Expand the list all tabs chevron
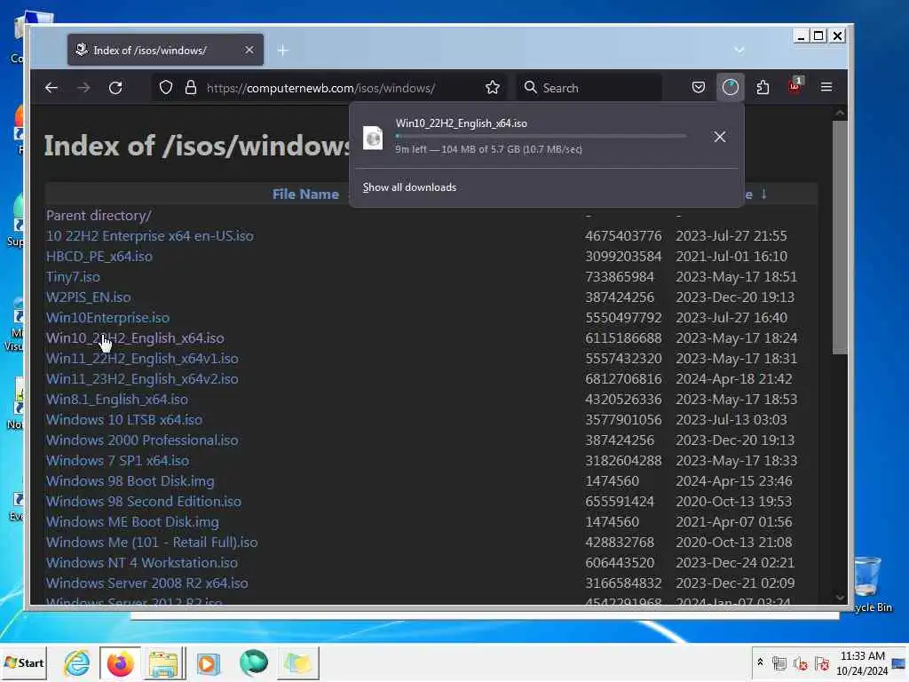909x682 pixels. tap(739, 50)
